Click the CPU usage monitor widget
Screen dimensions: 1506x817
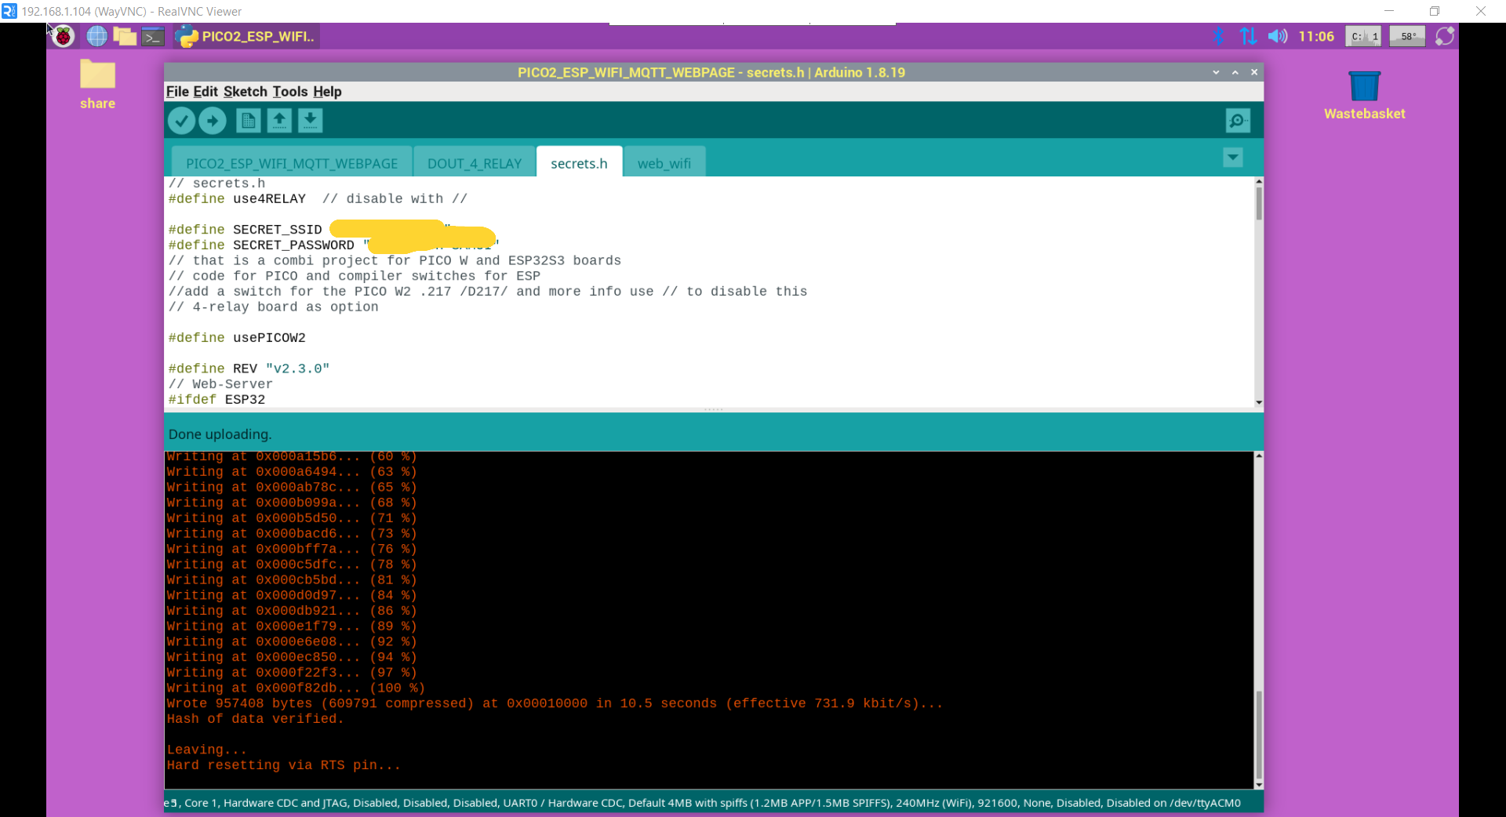pyautogui.click(x=1363, y=36)
